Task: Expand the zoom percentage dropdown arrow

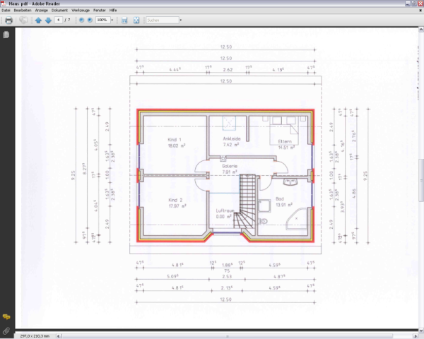Action: point(113,20)
